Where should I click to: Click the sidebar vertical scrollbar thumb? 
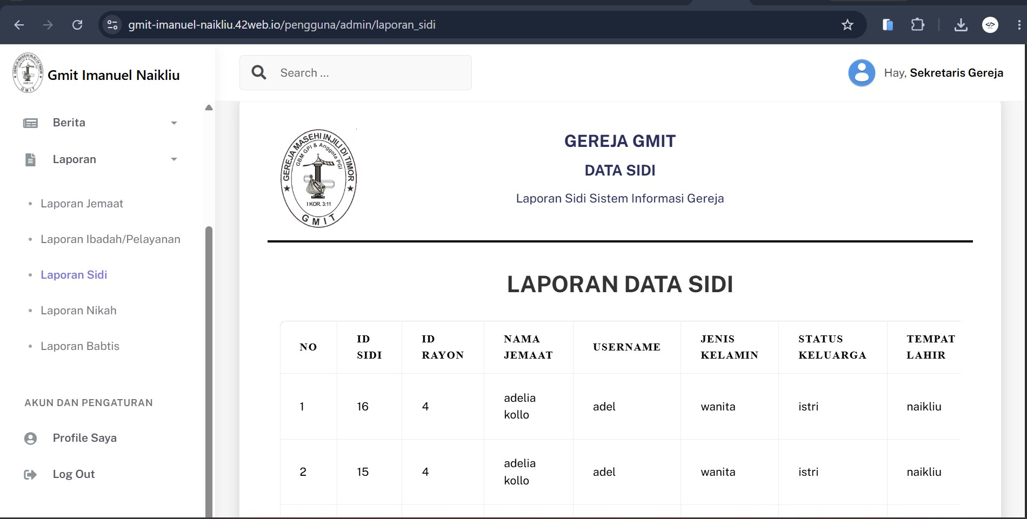point(209,372)
